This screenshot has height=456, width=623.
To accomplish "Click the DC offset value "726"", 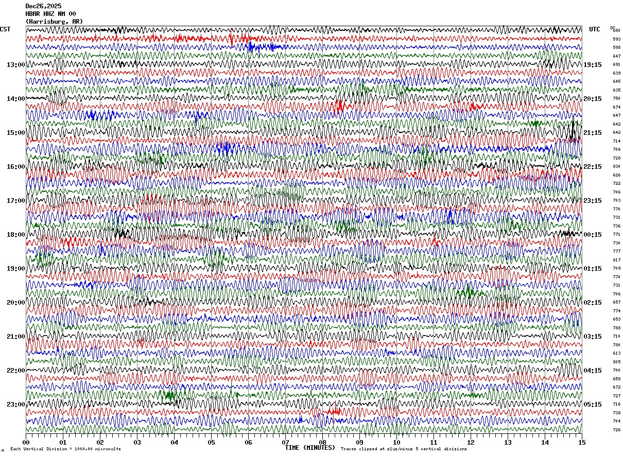I will click(616, 430).
